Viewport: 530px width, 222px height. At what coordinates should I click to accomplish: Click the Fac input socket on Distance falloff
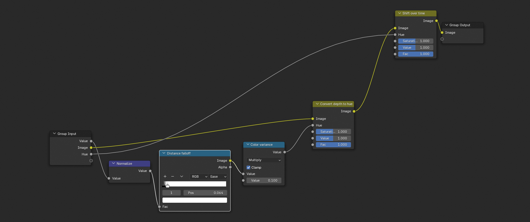[159, 207]
